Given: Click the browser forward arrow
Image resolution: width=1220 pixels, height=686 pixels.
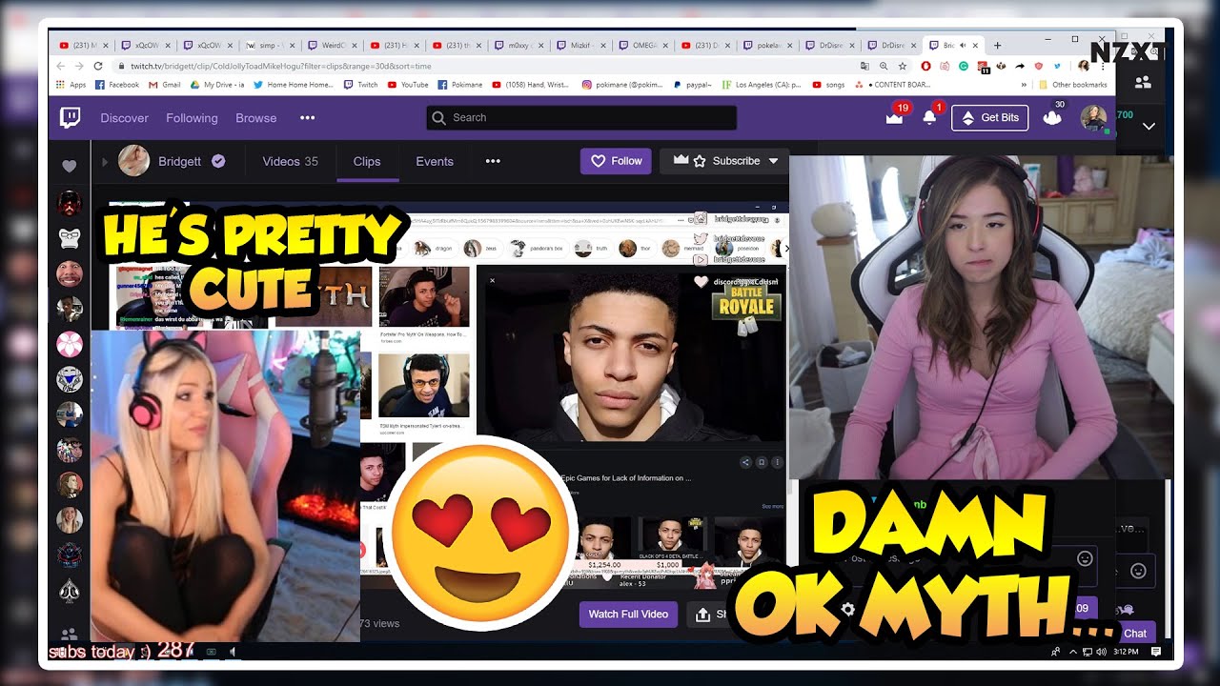Looking at the screenshot, I should point(80,67).
